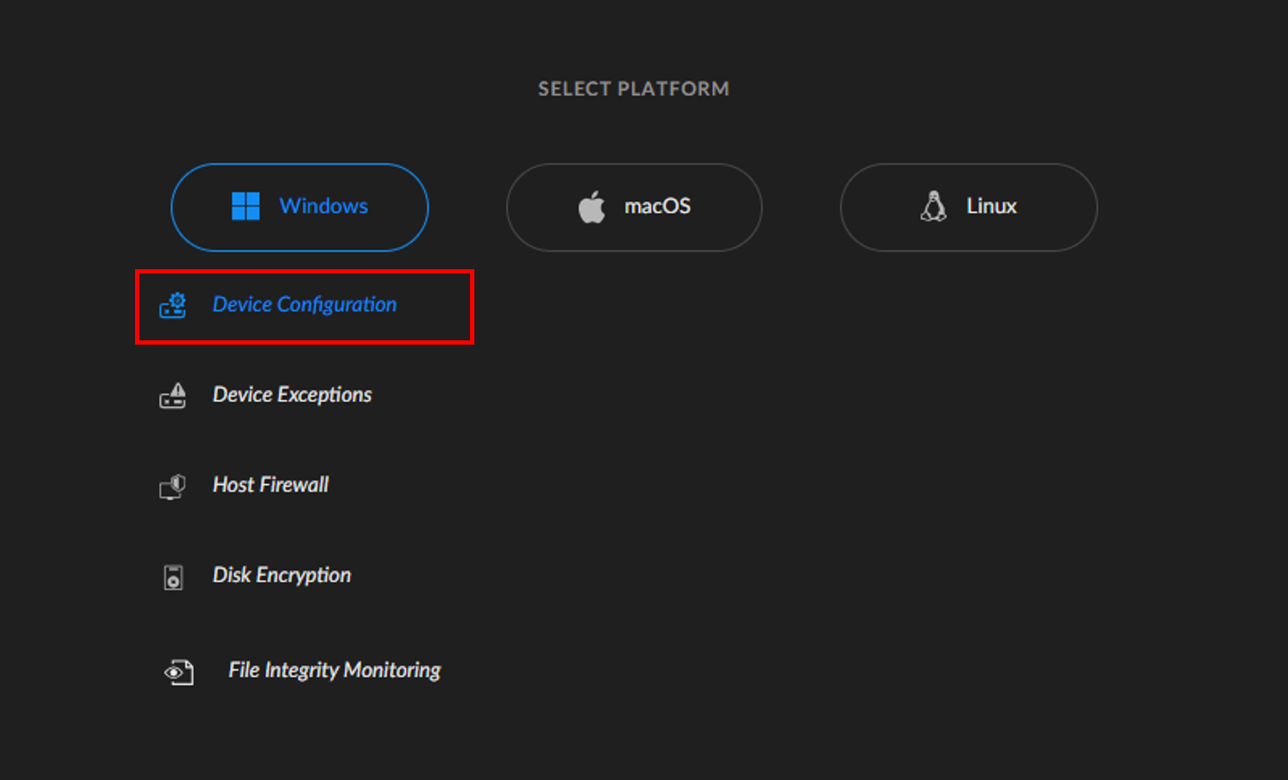The image size is (1288, 780).
Task: Open the Disk Encryption section
Action: coord(282,575)
